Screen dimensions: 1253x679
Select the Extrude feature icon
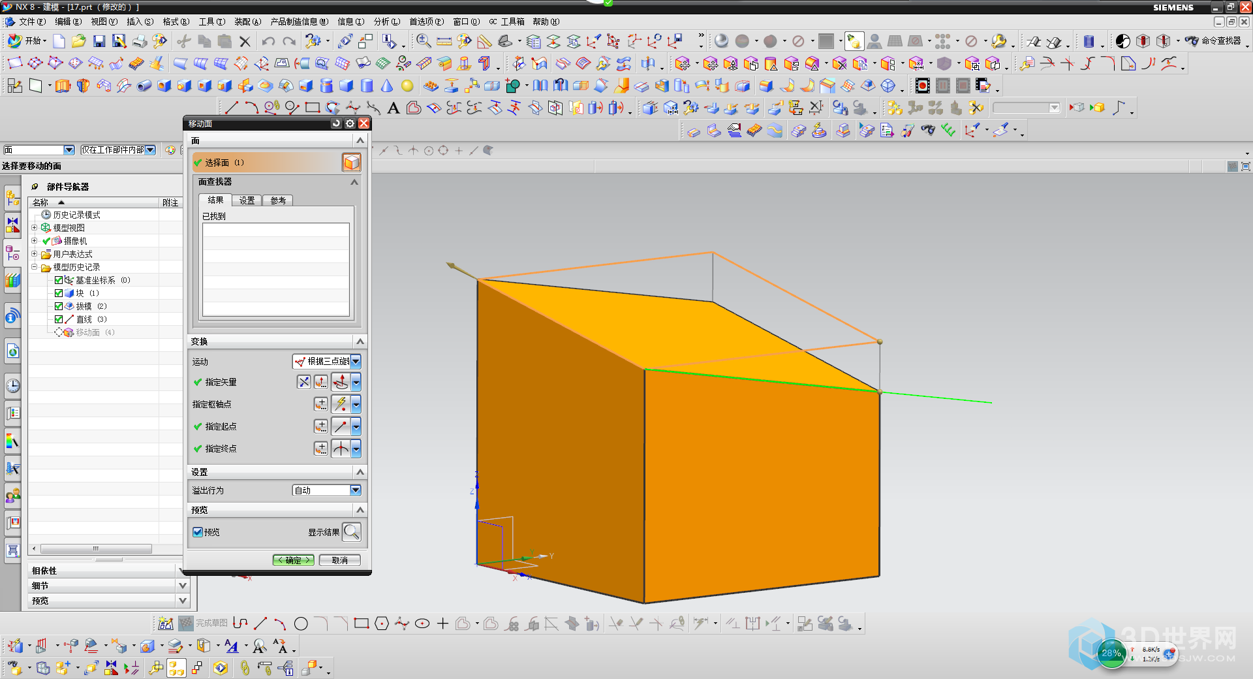tap(63, 86)
